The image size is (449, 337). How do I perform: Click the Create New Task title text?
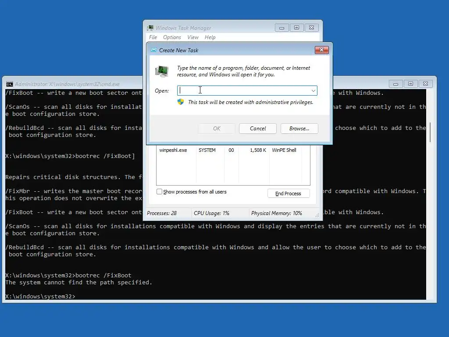(179, 50)
